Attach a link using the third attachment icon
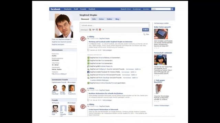220x123 pixels. (x=97, y=30)
